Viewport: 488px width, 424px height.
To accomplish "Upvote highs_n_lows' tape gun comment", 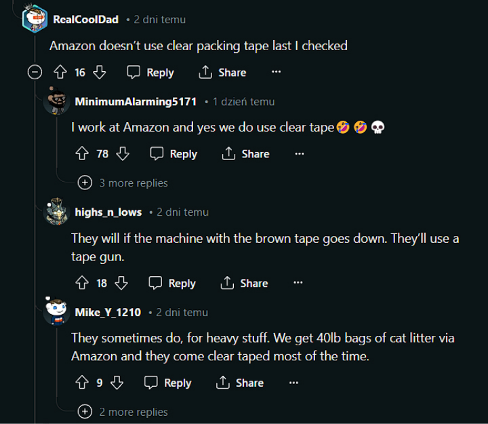I will [82, 283].
